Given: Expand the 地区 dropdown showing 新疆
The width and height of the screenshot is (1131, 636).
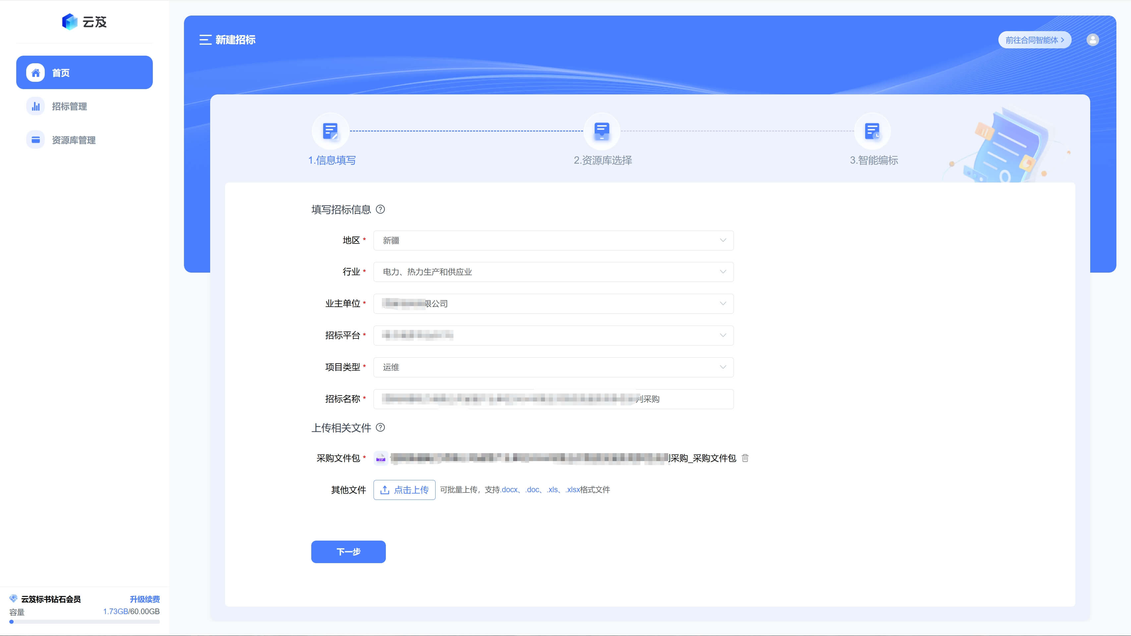Looking at the screenshot, I should (553, 240).
